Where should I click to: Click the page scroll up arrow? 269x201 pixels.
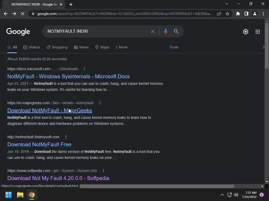point(267,21)
